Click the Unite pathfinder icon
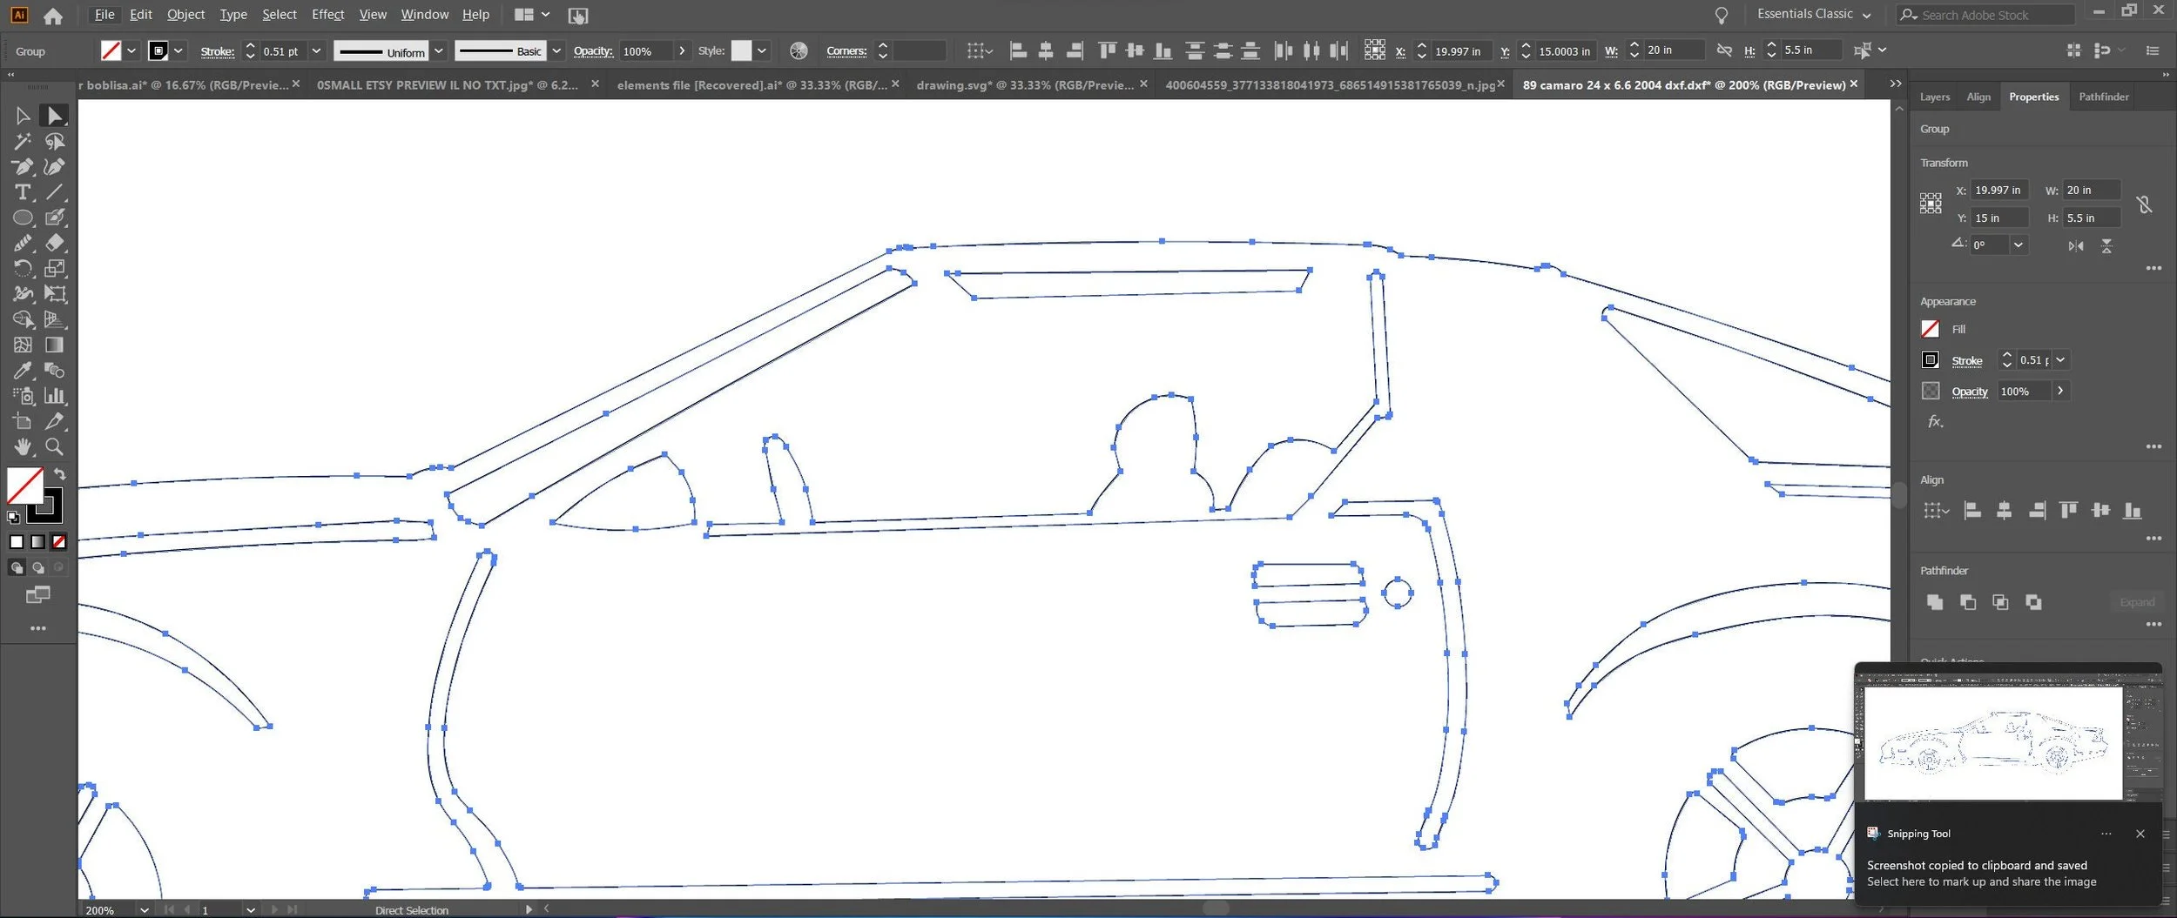This screenshot has height=918, width=2177. click(1934, 602)
